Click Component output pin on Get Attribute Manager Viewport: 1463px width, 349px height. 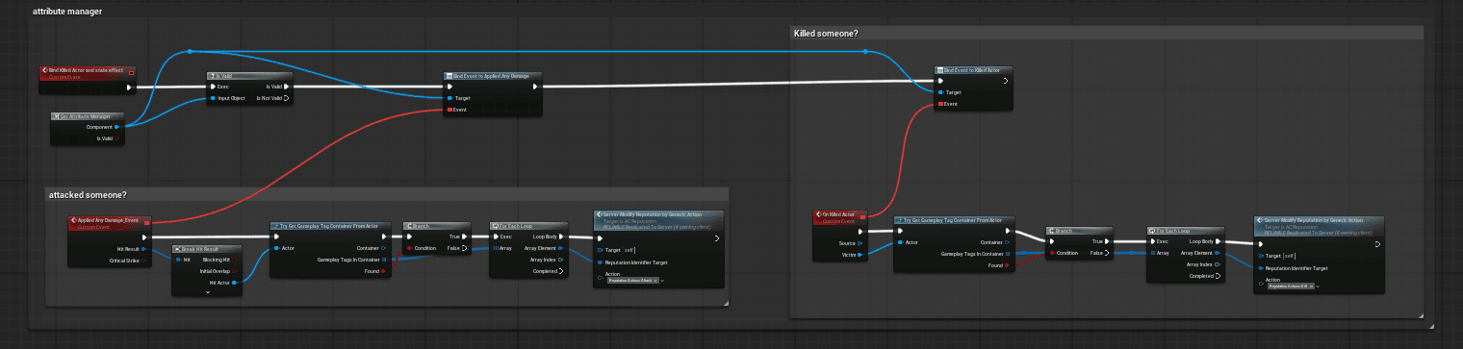point(116,126)
